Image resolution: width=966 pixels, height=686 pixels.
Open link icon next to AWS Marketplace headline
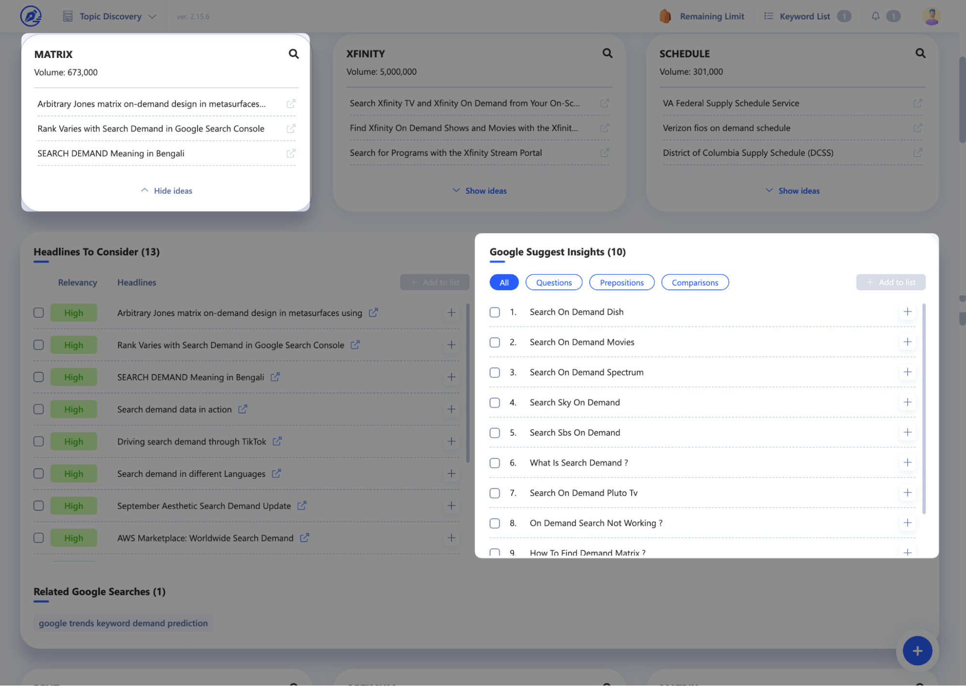point(304,538)
